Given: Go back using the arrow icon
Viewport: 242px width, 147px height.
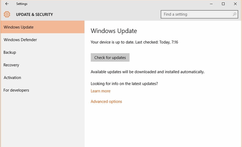Looking at the screenshot, I should pyautogui.click(x=7, y=4).
